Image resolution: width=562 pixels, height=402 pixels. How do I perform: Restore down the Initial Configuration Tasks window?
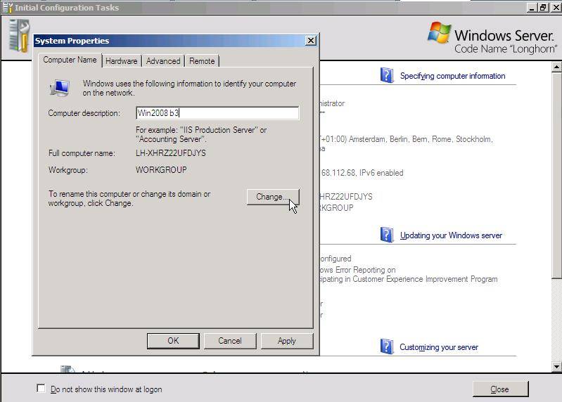[x=542, y=7]
